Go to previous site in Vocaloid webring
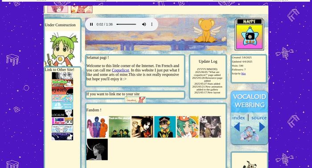This screenshot has height=168, width=312. [237, 127]
